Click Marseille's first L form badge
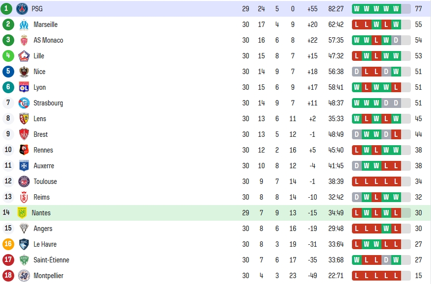Viewport: 431px width, 284px height. 357,25
